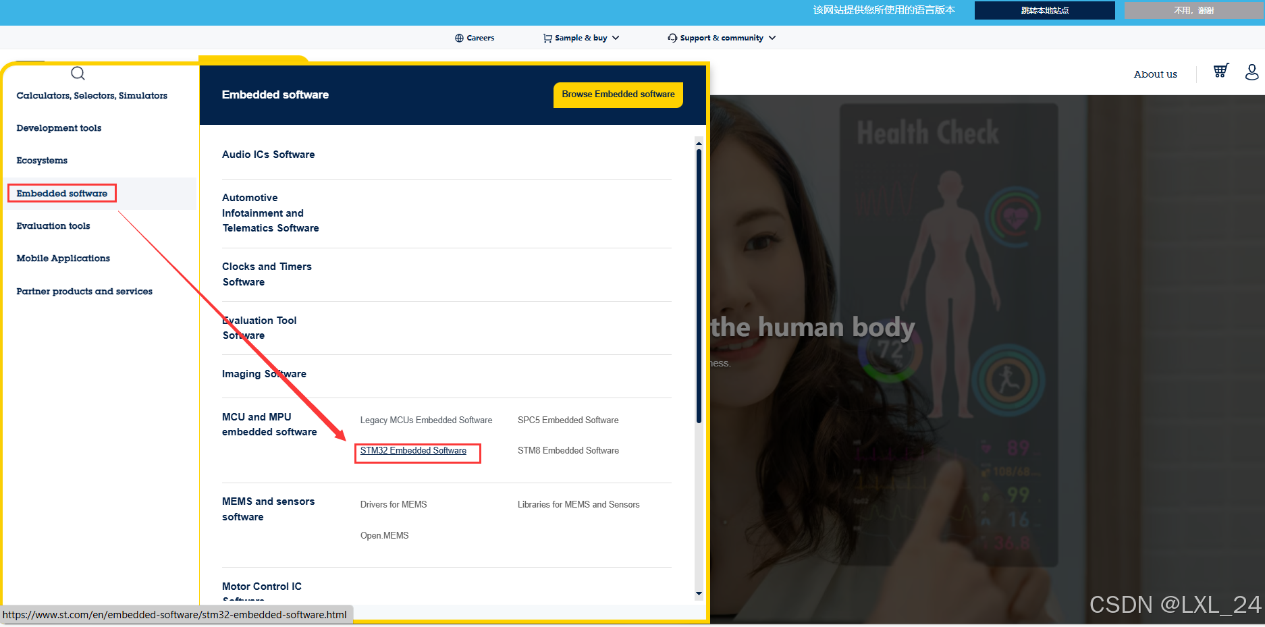Select Evaluation tools in the sidebar
Viewport: 1265px width, 627px height.
coord(53,226)
